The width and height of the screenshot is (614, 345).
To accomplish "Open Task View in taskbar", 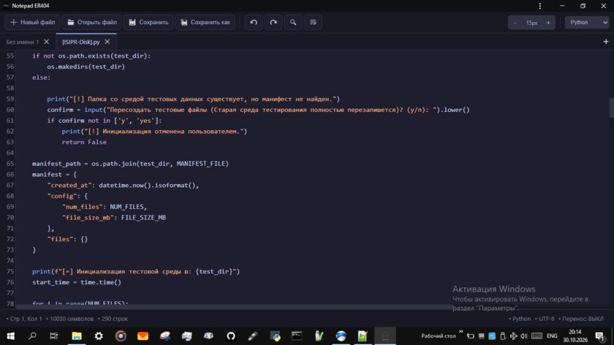I will [x=53, y=336].
